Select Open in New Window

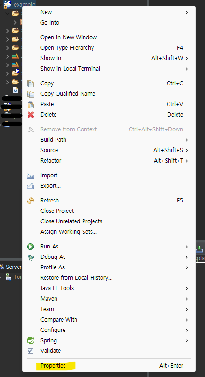pos(109,37)
